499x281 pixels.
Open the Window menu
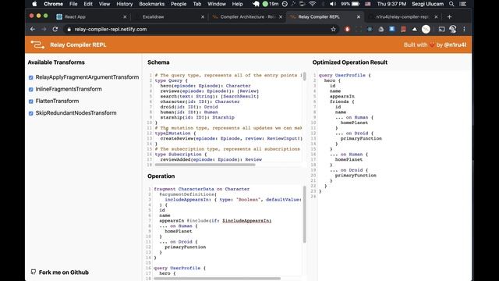tap(217, 4)
